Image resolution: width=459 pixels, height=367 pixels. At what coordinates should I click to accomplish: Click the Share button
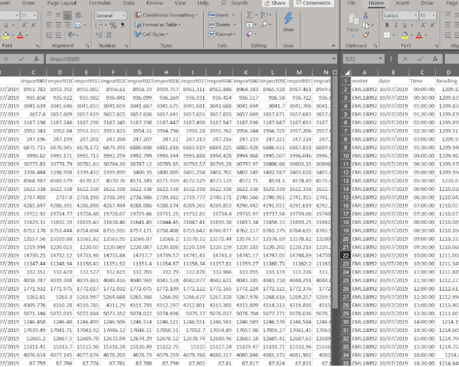click(x=275, y=3)
